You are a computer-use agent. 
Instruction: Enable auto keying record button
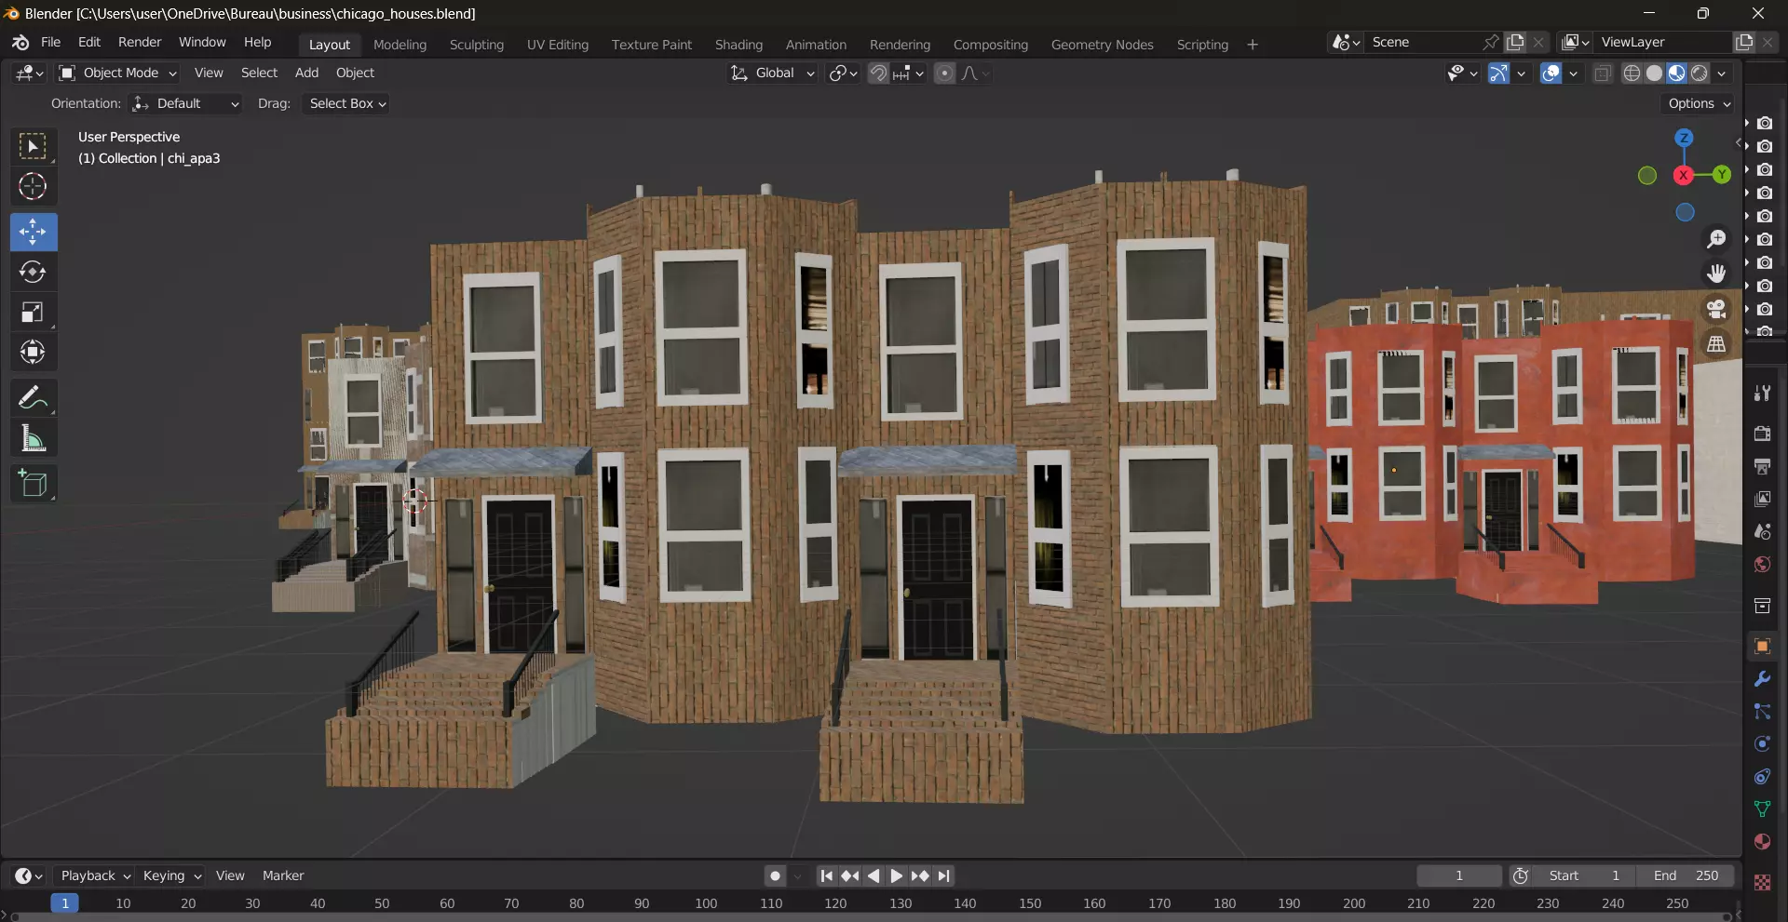(775, 876)
